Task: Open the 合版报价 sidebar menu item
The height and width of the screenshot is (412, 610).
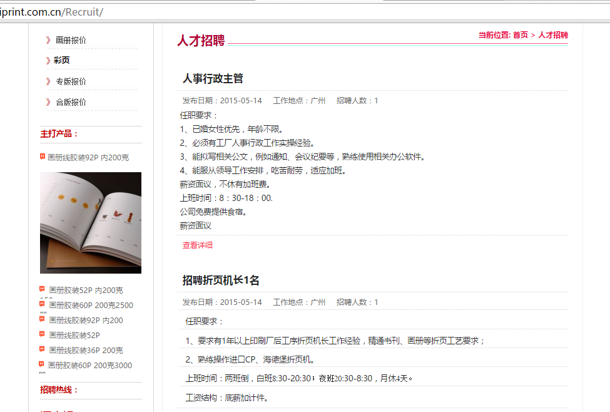Action: point(71,102)
